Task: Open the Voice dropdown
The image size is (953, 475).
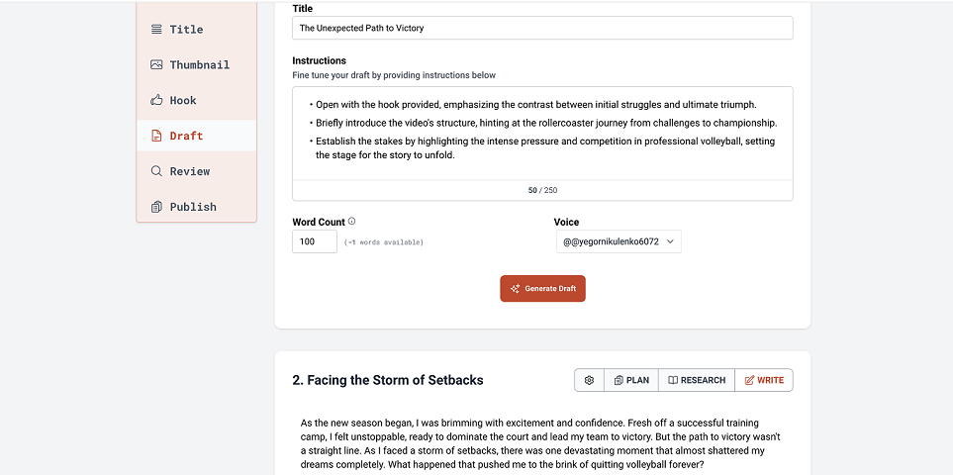Action: tap(618, 241)
